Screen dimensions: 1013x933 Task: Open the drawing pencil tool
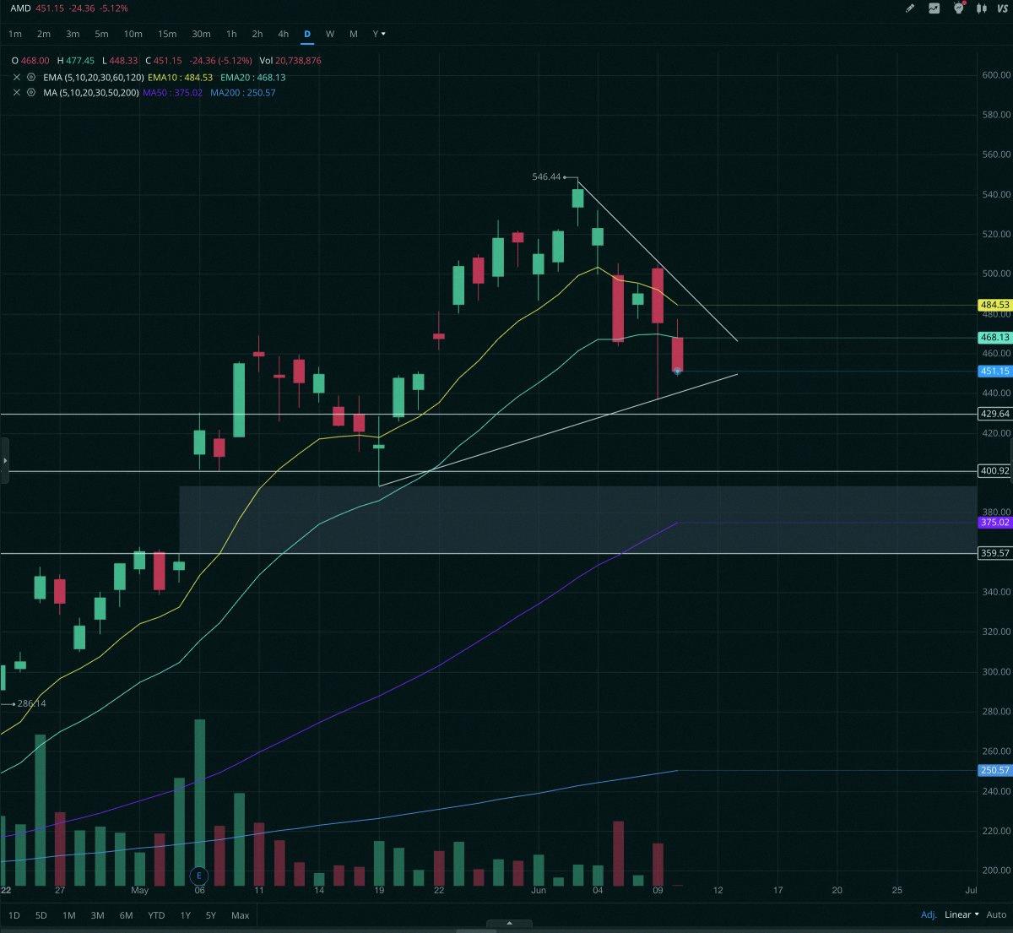point(910,8)
